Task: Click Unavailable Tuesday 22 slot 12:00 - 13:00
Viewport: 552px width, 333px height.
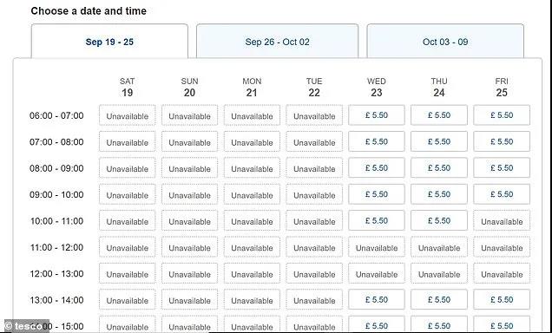Action: pos(314,273)
